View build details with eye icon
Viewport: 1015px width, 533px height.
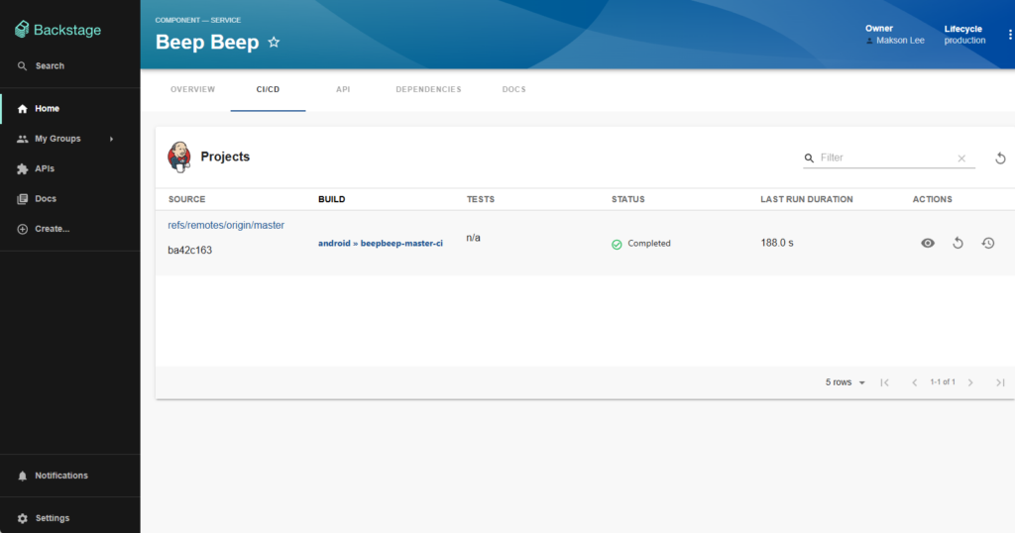pyautogui.click(x=928, y=243)
